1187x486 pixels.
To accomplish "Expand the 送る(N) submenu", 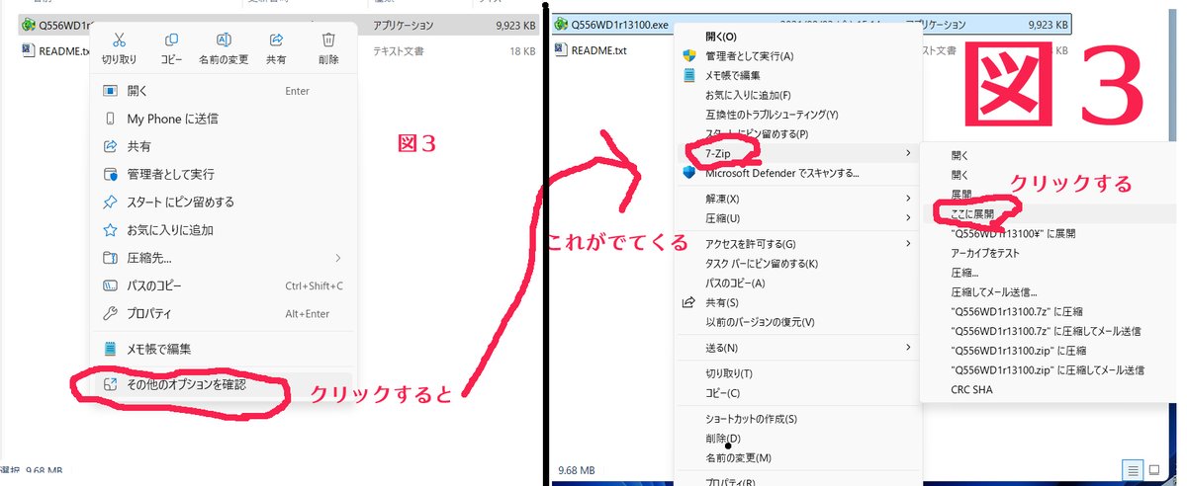I will point(908,348).
